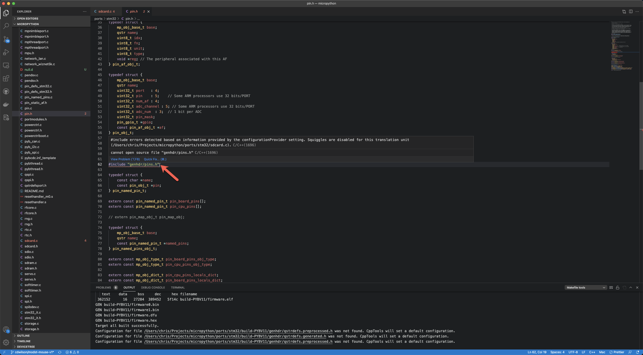Open the Run and Debug view
This screenshot has width=643, height=355.
coord(6,52)
